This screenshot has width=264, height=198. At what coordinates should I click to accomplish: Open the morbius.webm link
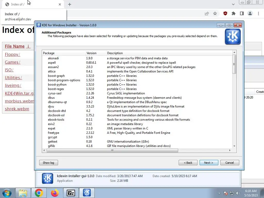[x=19, y=101]
